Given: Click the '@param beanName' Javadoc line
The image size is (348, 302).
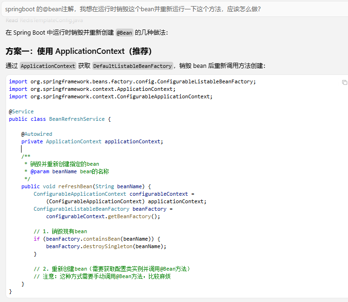Looking at the screenshot, I should (x=67, y=171).
